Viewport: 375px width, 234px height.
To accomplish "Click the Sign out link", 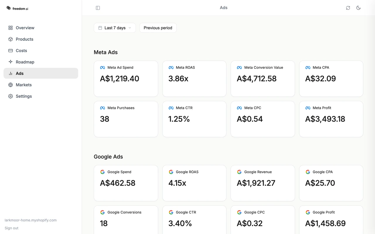I will [x=11, y=228].
